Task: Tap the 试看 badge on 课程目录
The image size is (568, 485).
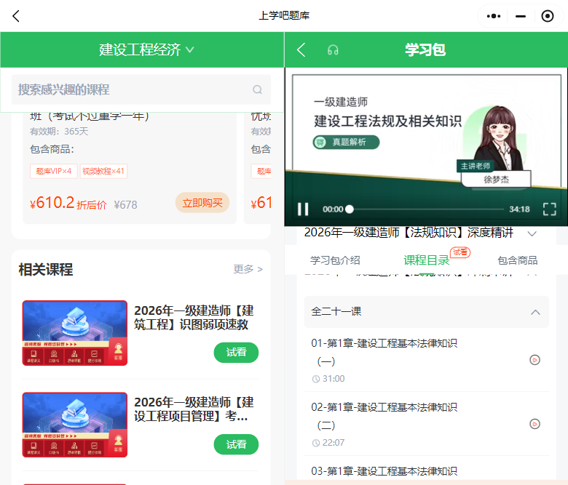Action: tap(460, 252)
